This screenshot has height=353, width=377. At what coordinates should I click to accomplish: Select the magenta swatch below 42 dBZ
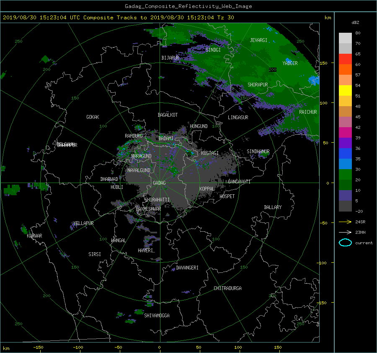[x=345, y=132]
